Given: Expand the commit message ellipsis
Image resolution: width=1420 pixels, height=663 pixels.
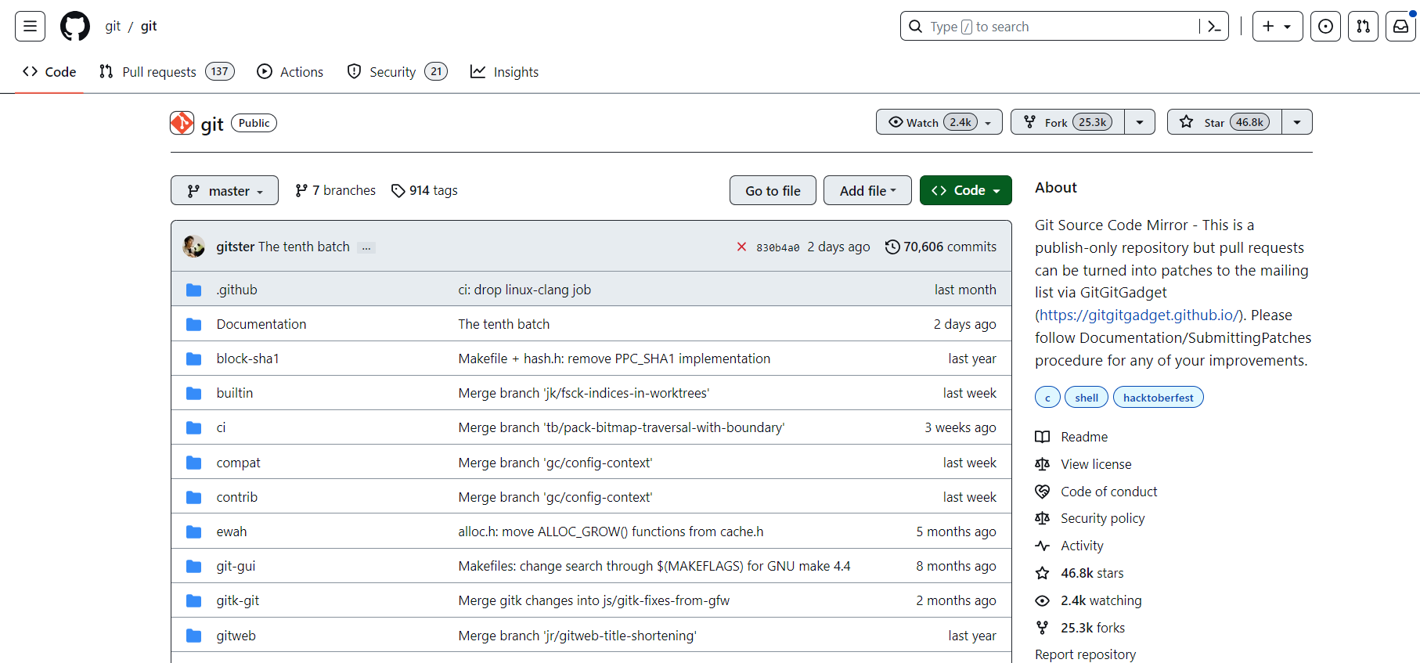Looking at the screenshot, I should point(366,247).
